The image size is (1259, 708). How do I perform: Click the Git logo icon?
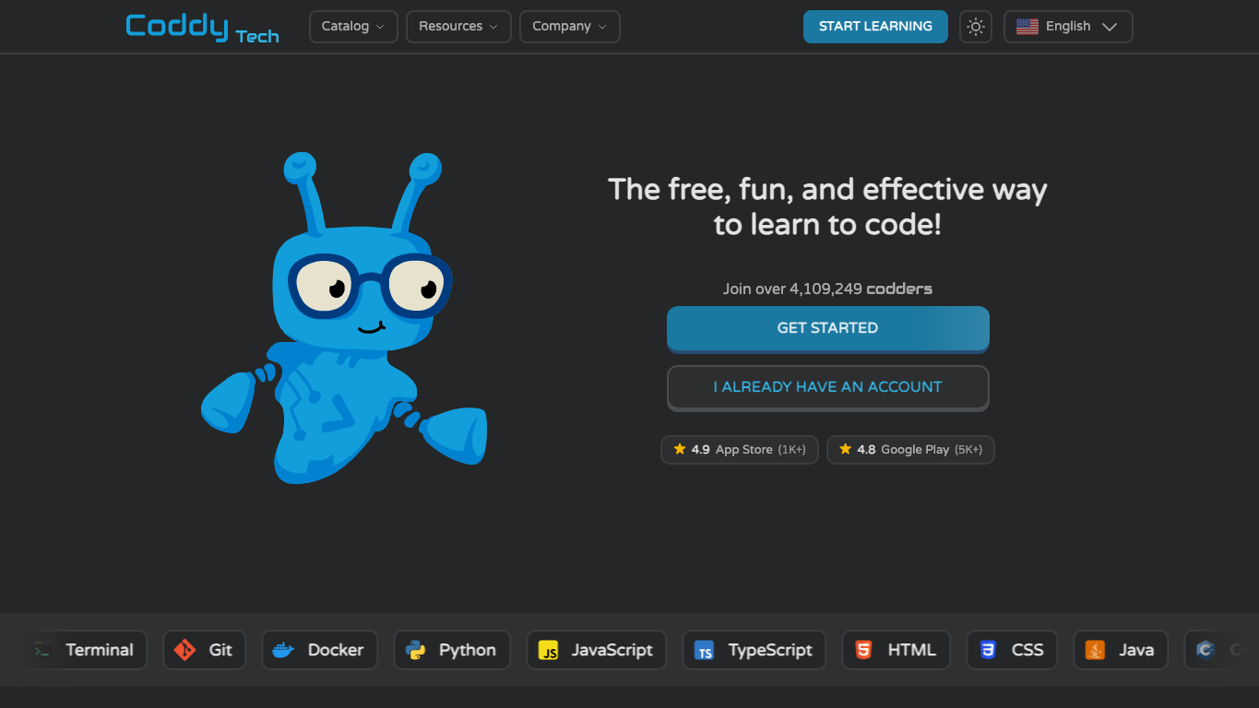point(184,650)
